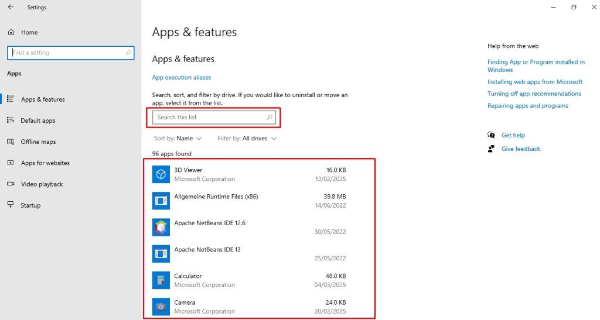Click the Camera app icon
The height and width of the screenshot is (320, 600).
click(x=161, y=307)
